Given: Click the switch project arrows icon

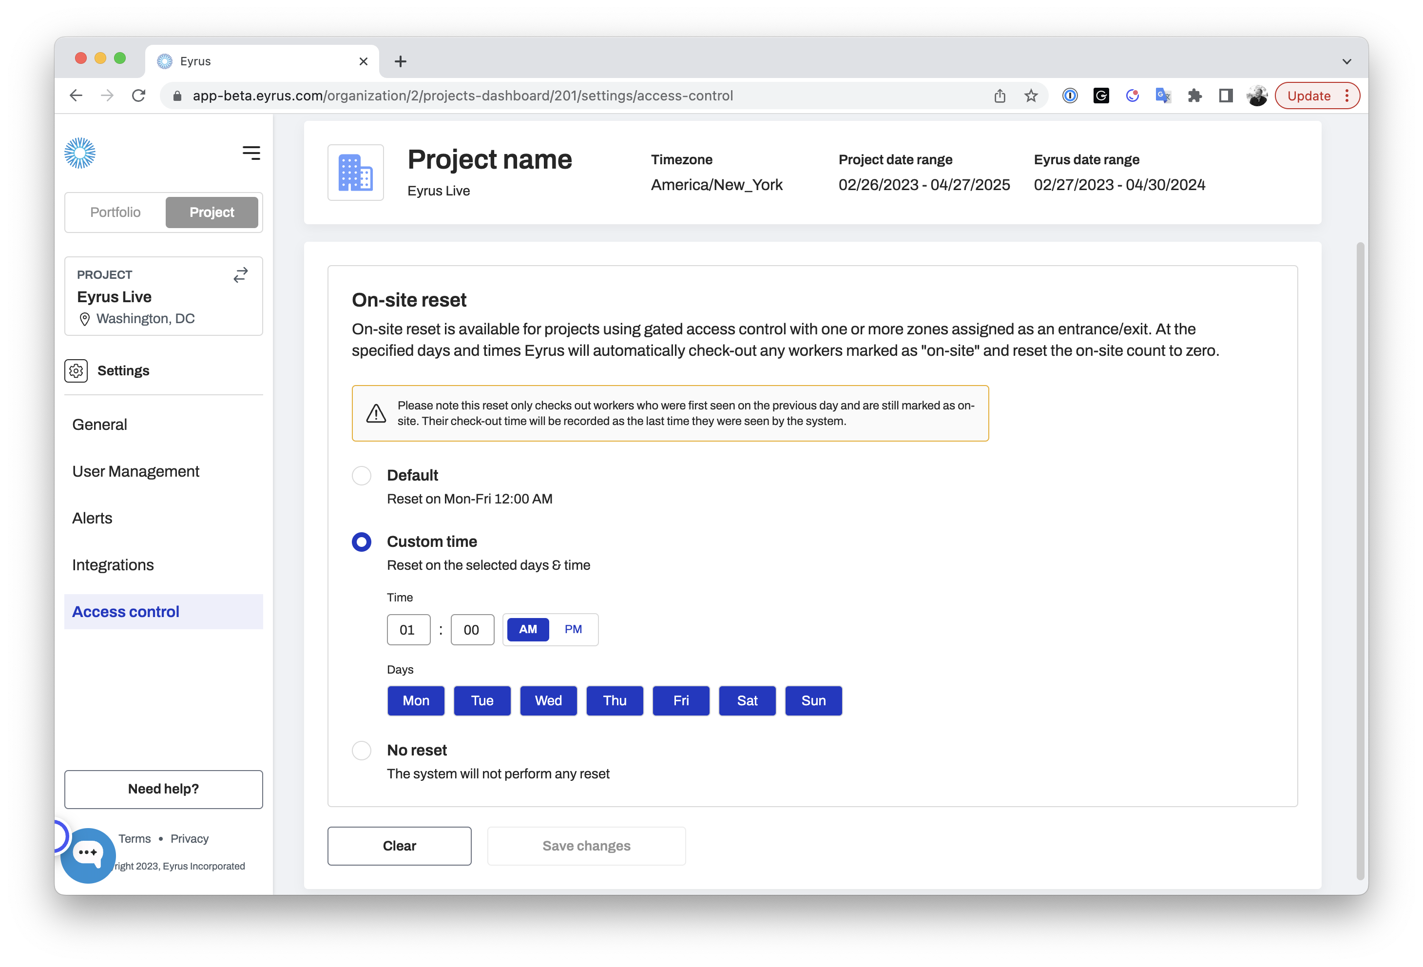Looking at the screenshot, I should 241,275.
